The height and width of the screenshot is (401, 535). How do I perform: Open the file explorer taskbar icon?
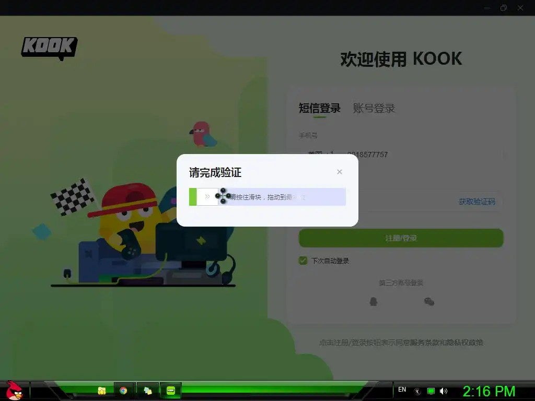[x=102, y=391]
